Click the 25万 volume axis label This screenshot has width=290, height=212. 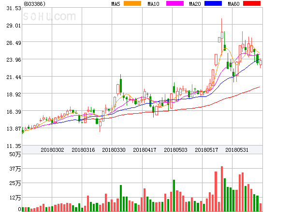point(15,183)
